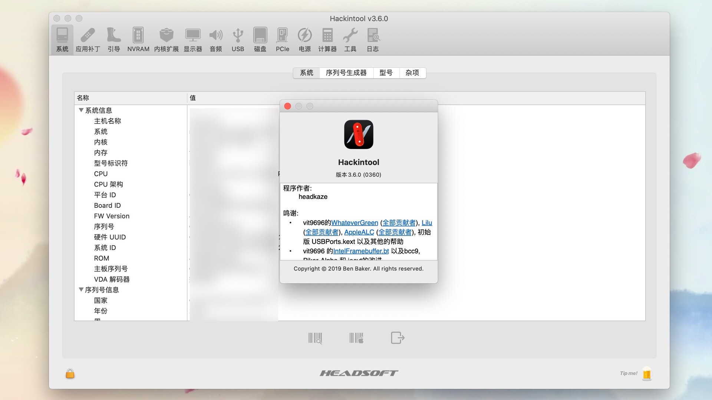
Task: Click the lock icon at bottom left
Action: pos(70,373)
